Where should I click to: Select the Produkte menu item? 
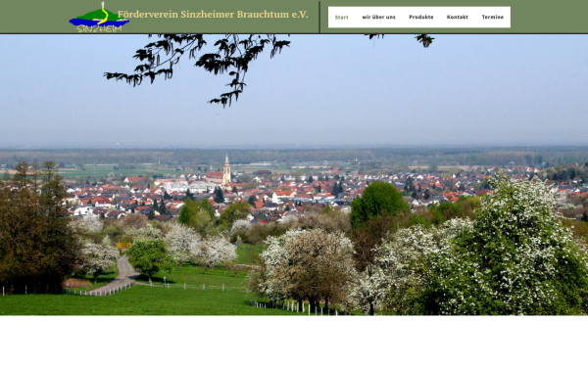coord(421,18)
